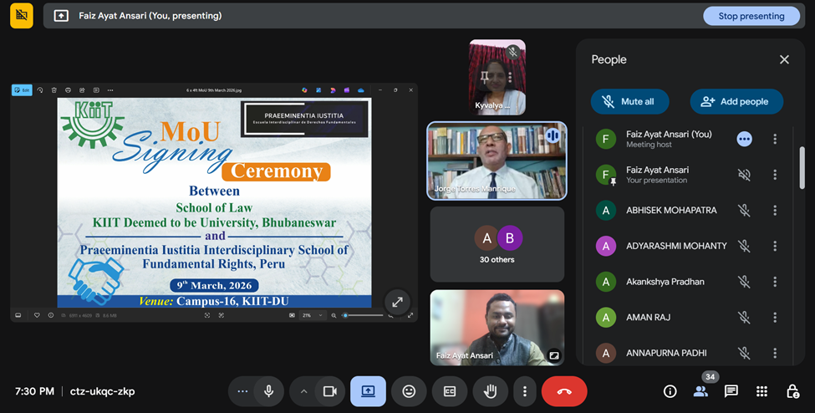Mute ABHISEK MOHAPATRA microphone icon
Viewport: 815px width, 413px height.
pyautogui.click(x=744, y=210)
